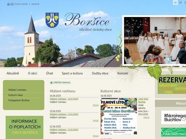Open the Aktuálně main menu item
Image resolution: width=186 pixels, height=139 pixels.
tap(13, 73)
